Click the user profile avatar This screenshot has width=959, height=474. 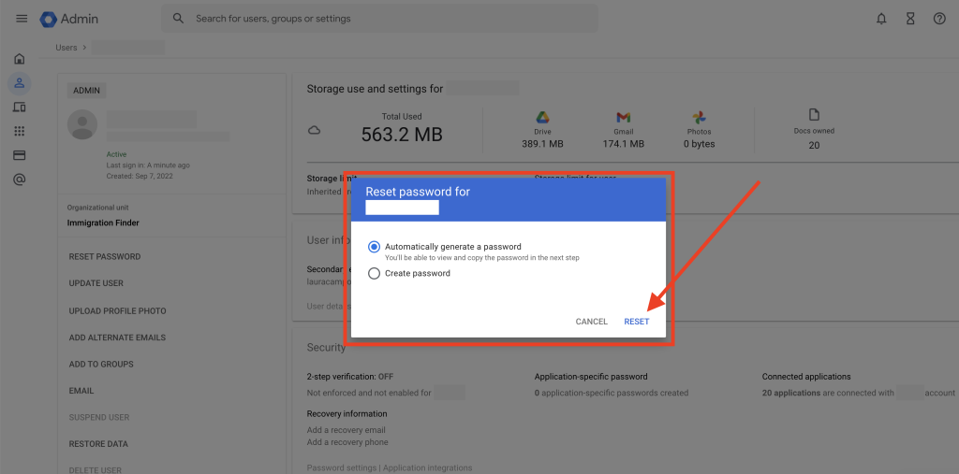(x=83, y=123)
